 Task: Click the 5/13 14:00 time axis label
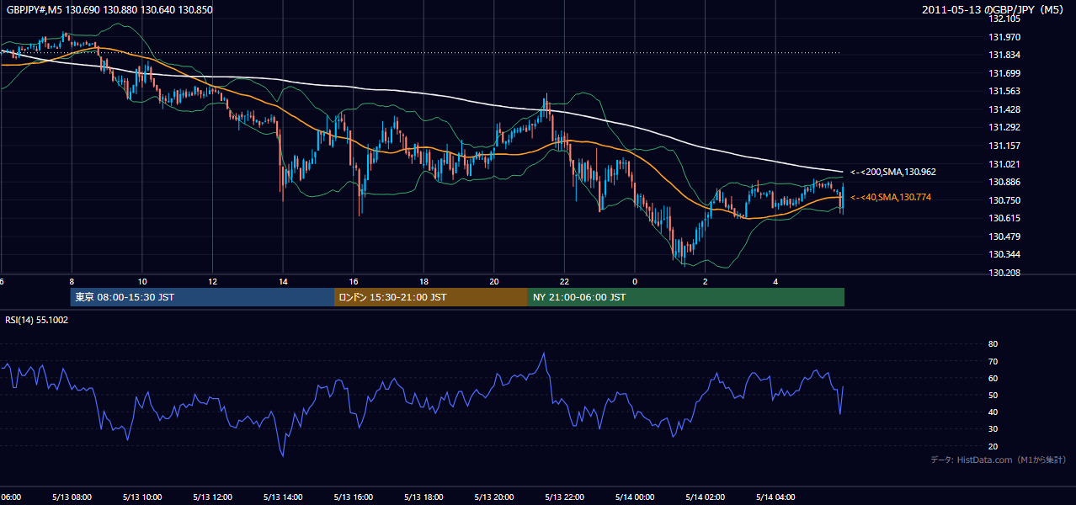coord(281,497)
